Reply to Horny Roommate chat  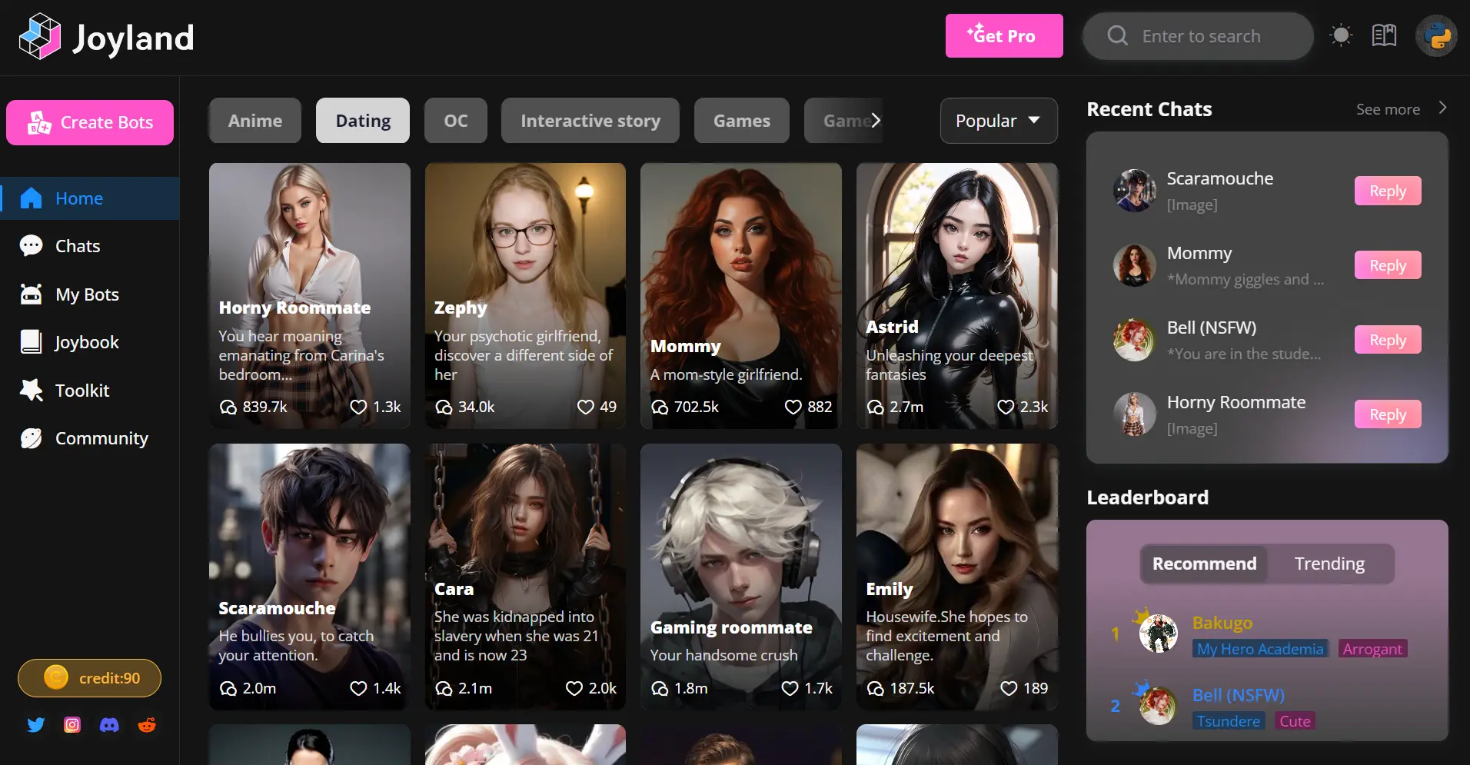[1388, 414]
